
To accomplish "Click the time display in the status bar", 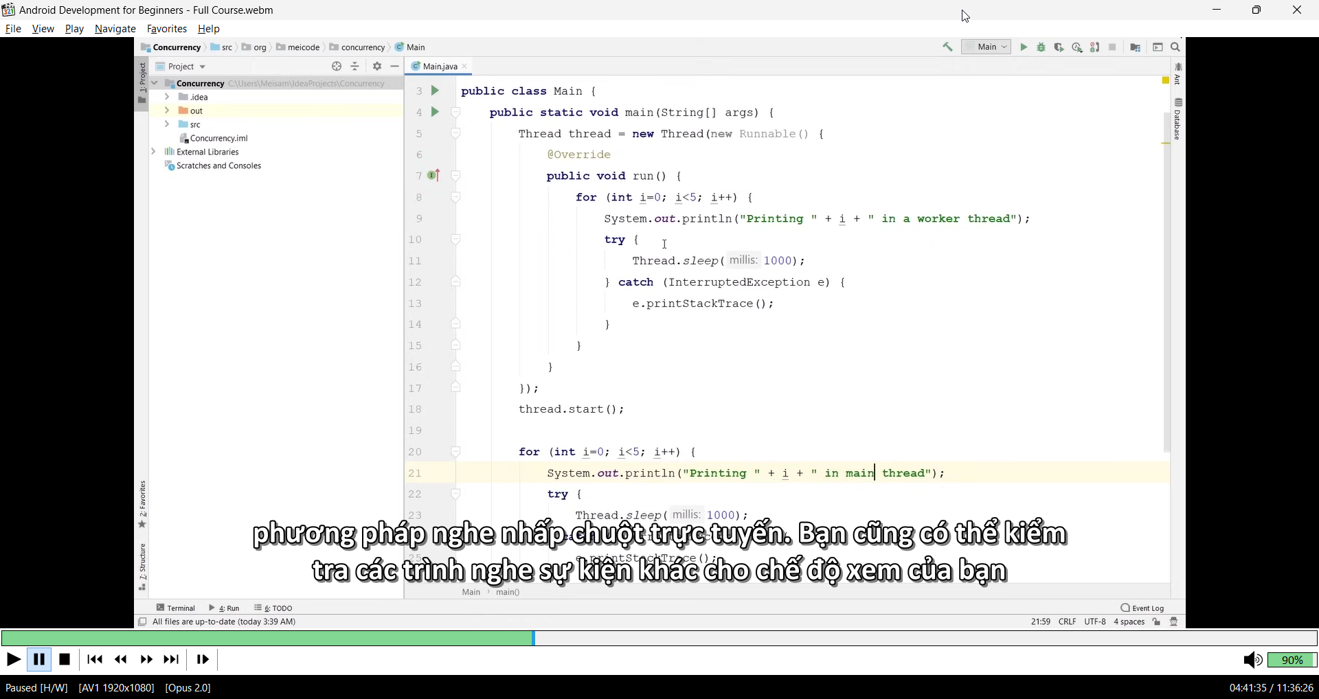I will pos(1271,687).
